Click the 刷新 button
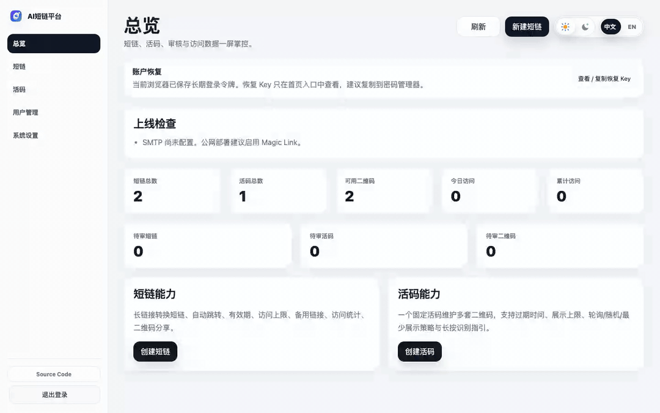Screen dimensions: 660x413 (x=478, y=26)
